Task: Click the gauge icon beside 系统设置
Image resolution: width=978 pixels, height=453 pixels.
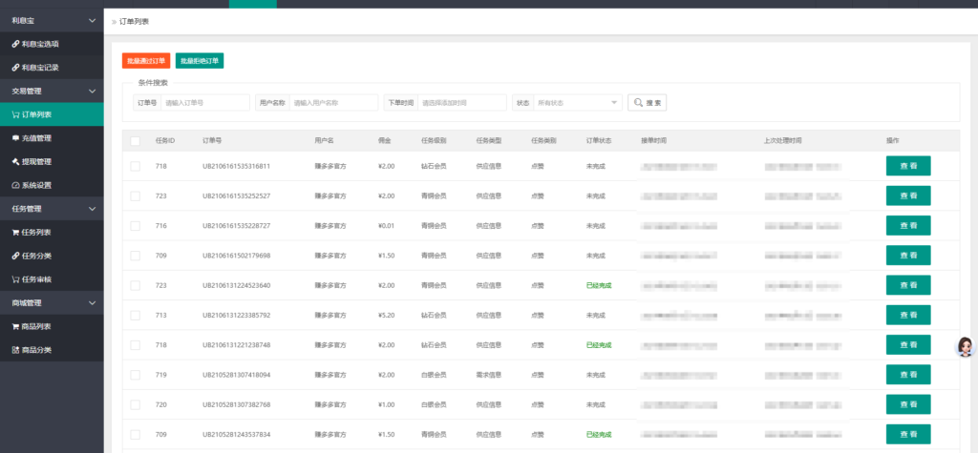Action: pyautogui.click(x=15, y=185)
